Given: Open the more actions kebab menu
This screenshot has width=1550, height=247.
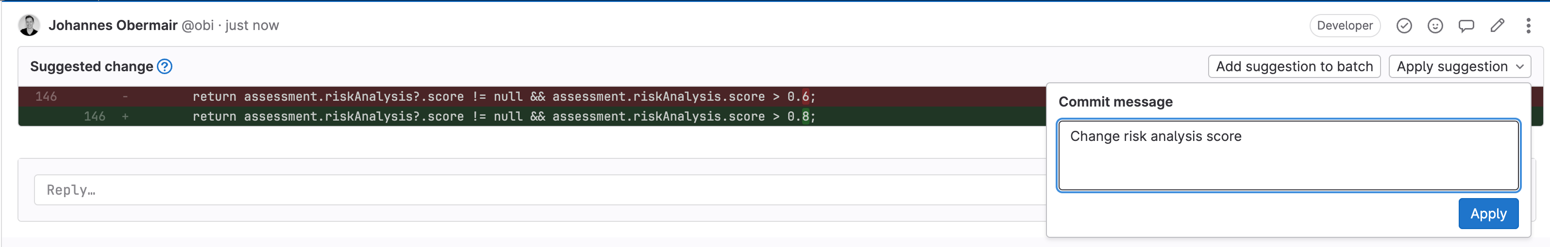Looking at the screenshot, I should (1528, 26).
